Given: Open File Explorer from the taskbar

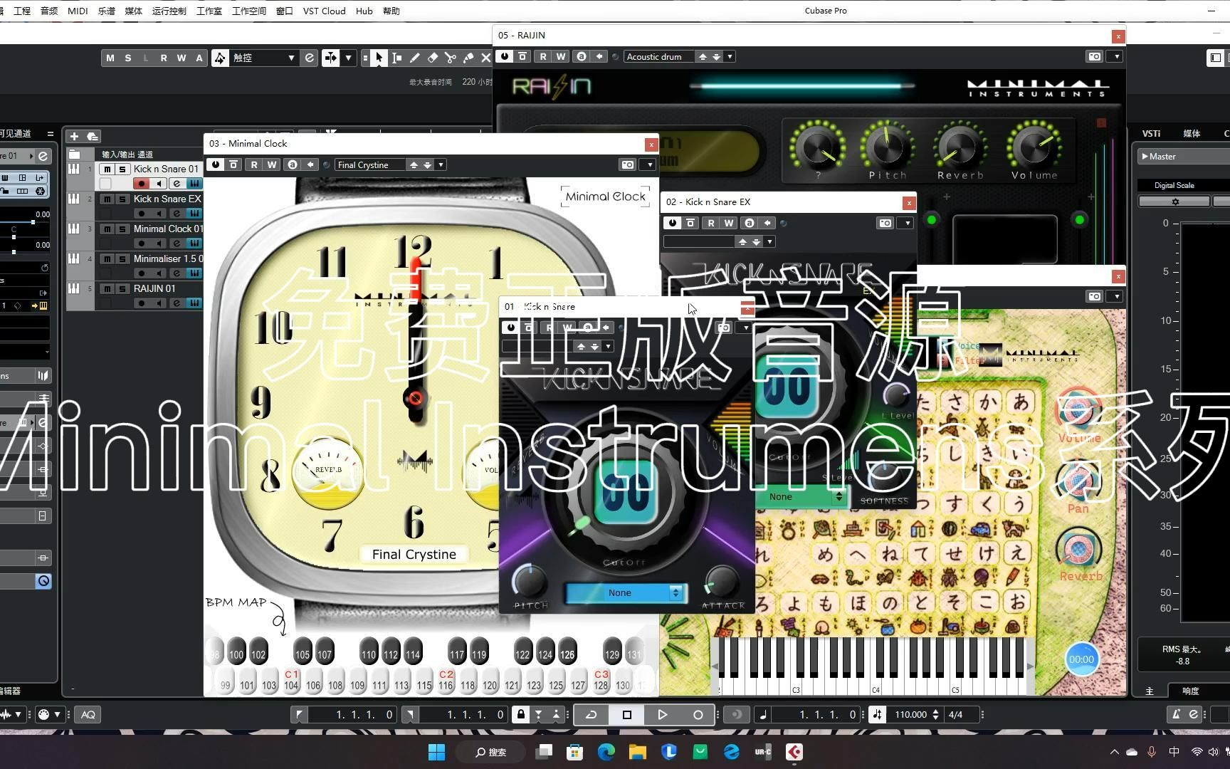Looking at the screenshot, I should 637,752.
